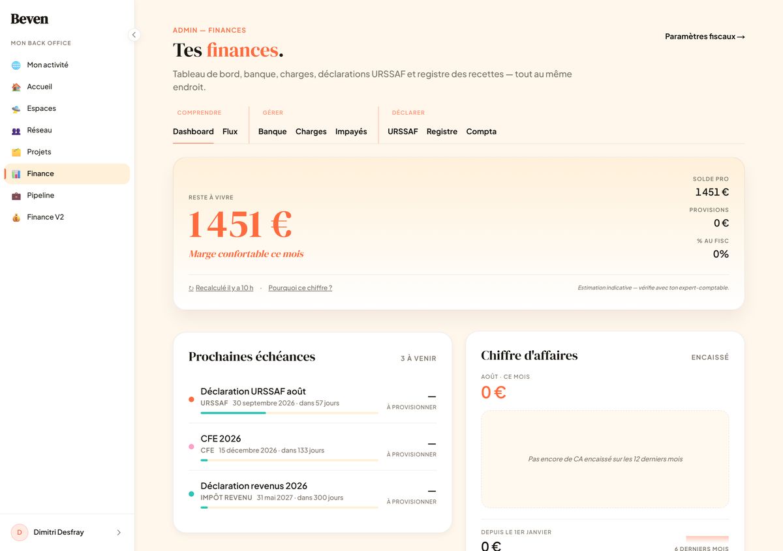This screenshot has width=783, height=551.
Task: Collapse the sidebar with chevron button
Action: tap(134, 35)
